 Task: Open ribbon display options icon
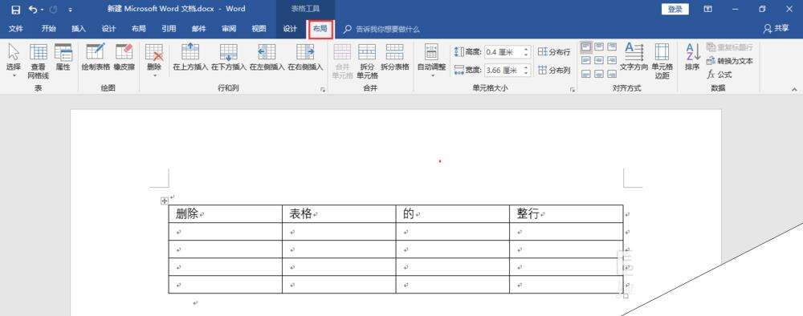coord(707,9)
